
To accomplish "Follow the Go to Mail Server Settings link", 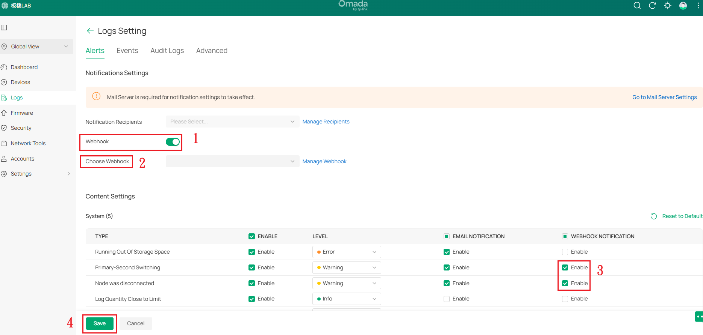I will pyautogui.click(x=664, y=97).
